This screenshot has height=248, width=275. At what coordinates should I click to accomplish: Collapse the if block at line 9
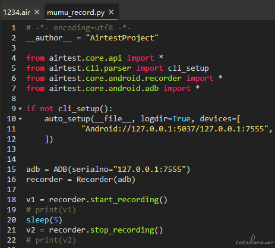(20, 109)
